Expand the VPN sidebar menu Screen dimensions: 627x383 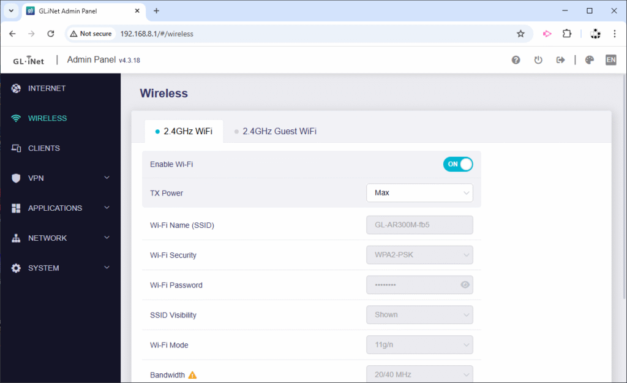(x=60, y=178)
